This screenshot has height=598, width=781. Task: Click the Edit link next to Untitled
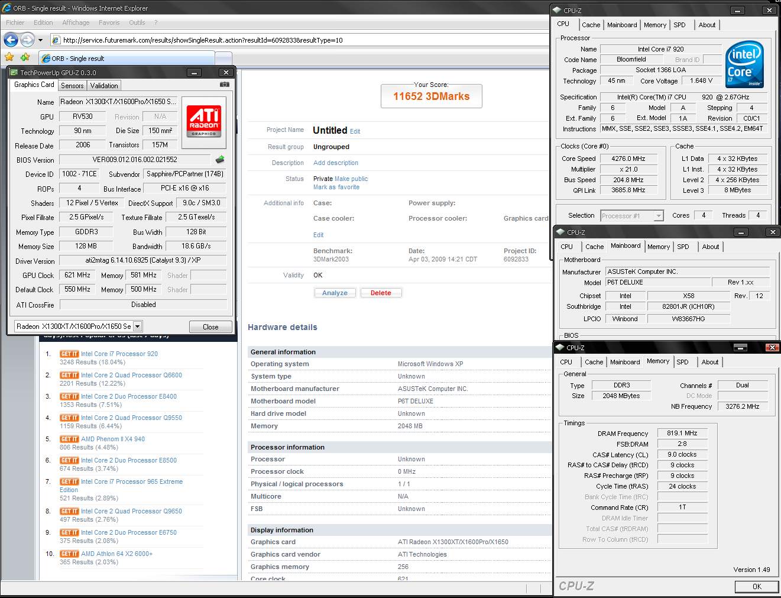click(355, 131)
